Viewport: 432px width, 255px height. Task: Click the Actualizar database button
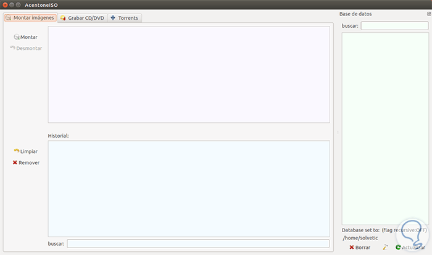click(410, 247)
